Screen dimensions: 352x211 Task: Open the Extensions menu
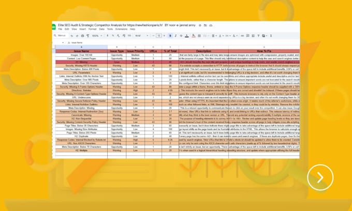[122, 29]
